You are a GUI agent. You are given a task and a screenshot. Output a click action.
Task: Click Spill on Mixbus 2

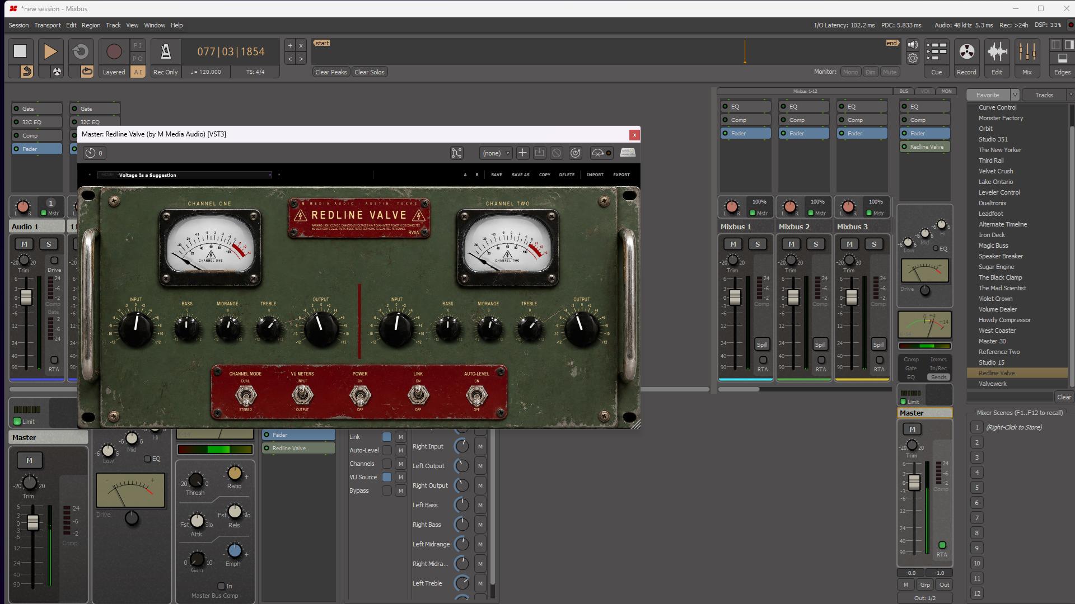click(x=820, y=345)
